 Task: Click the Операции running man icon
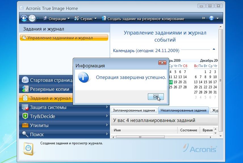click(45, 18)
